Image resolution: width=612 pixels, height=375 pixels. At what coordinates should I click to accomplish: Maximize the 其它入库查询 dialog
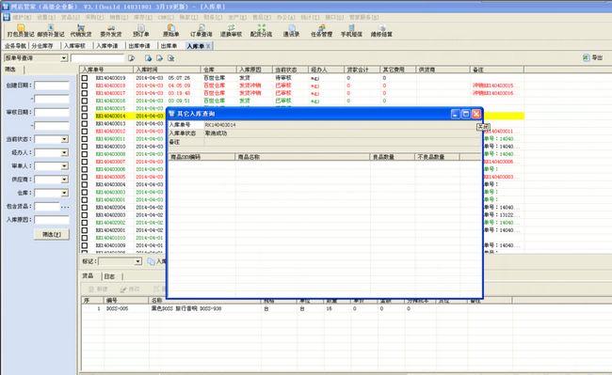466,114
